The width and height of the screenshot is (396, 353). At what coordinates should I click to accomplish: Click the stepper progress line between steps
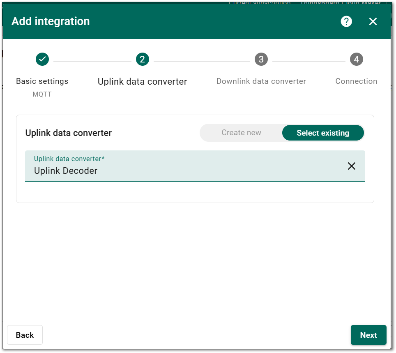[201, 59]
